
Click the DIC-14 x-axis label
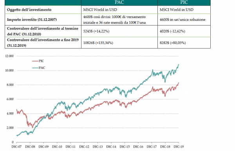[111, 147]
